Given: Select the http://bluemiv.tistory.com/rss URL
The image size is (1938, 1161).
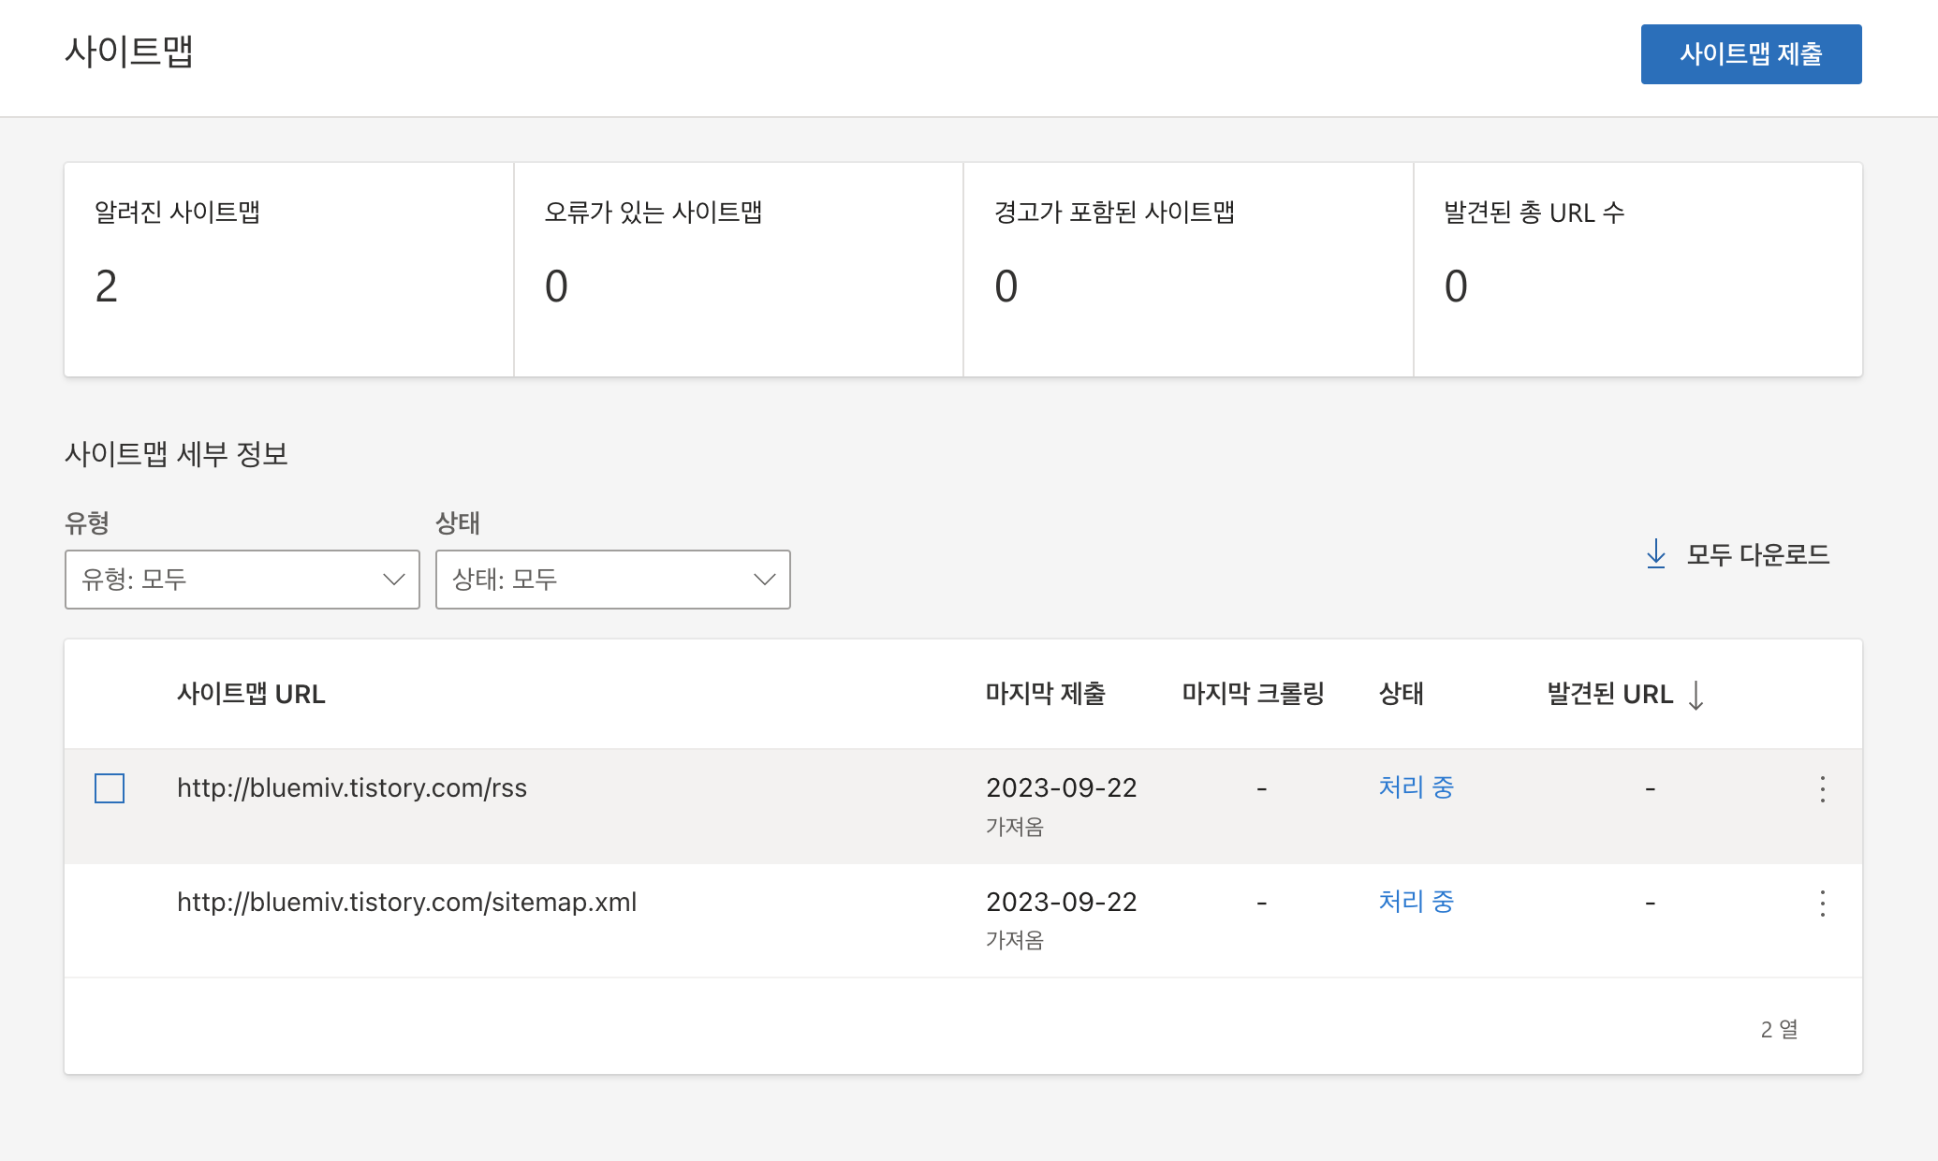Looking at the screenshot, I should 352,788.
